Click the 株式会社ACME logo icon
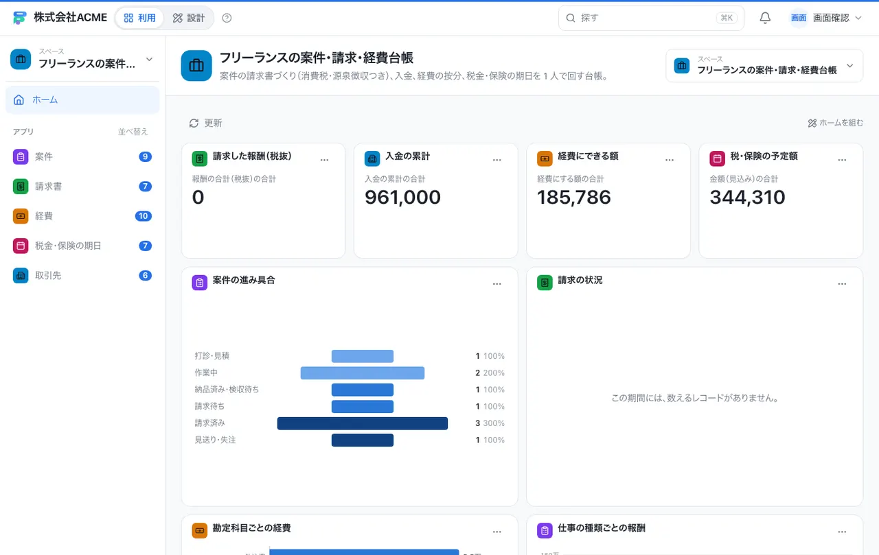 19,18
